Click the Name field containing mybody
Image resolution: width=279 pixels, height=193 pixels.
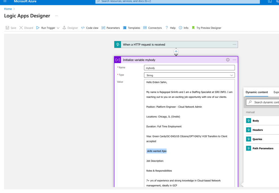pyautogui.click(x=189, y=68)
